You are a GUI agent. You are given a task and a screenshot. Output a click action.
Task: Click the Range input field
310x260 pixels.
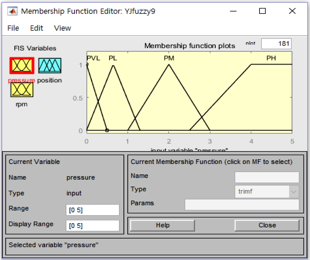click(92, 210)
